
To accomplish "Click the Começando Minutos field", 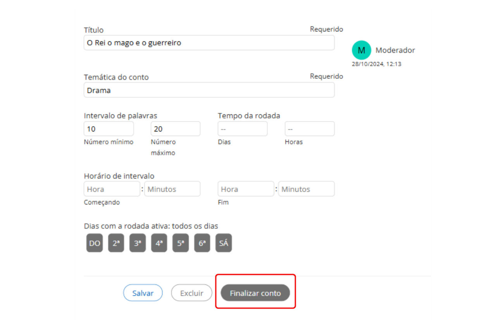I will [172, 189].
